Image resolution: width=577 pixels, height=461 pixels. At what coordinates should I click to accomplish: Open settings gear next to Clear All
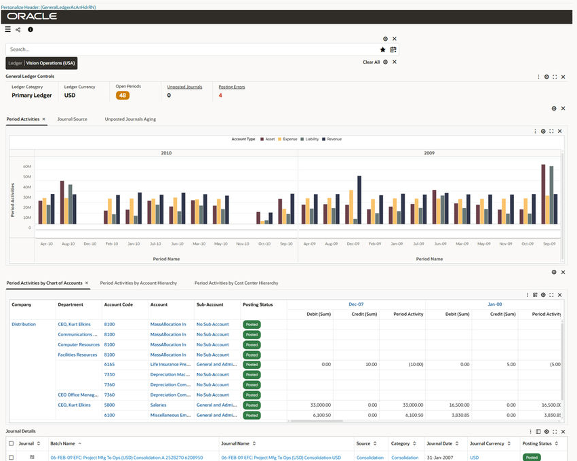385,62
